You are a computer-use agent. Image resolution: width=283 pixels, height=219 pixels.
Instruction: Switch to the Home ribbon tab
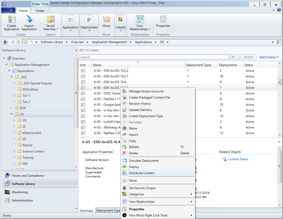coord(23,11)
